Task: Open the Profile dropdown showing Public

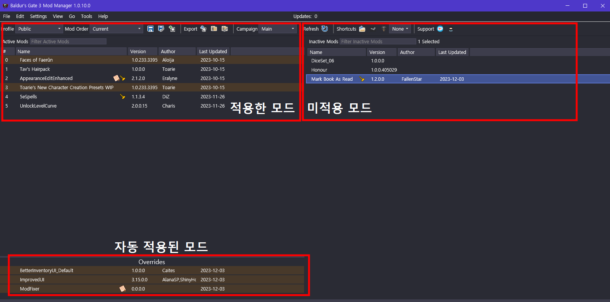Action: click(39, 29)
